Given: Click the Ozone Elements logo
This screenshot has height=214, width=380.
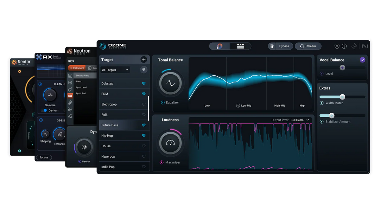Looking at the screenshot, I should (113, 46).
